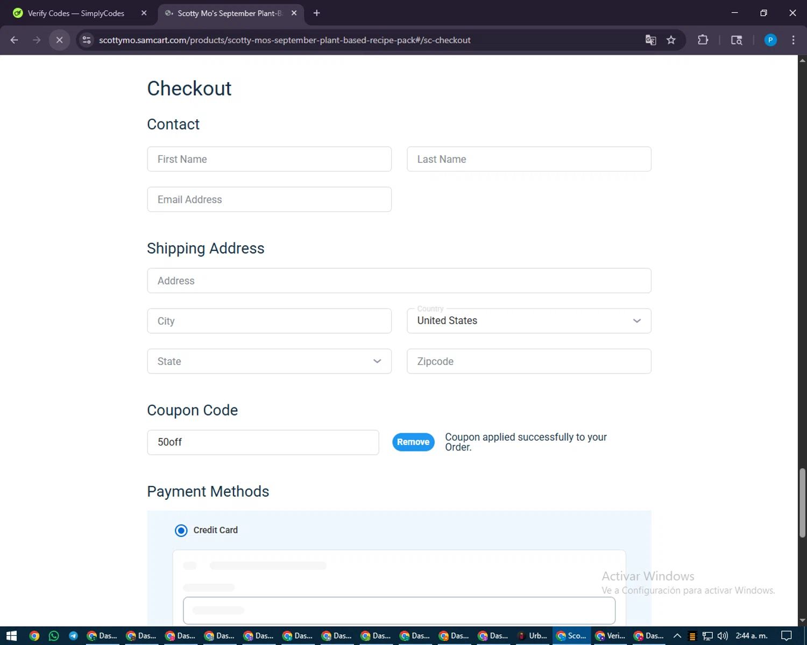Viewport: 807px width, 645px height.
Task: Select the Credit Card payment option
Action: click(181, 531)
